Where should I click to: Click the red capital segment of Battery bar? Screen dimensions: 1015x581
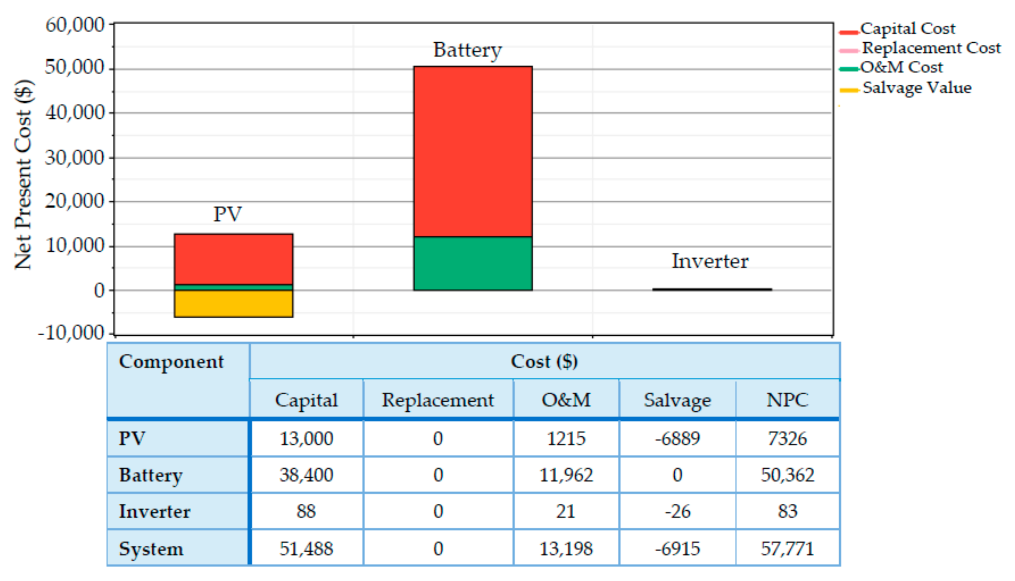coord(473,152)
